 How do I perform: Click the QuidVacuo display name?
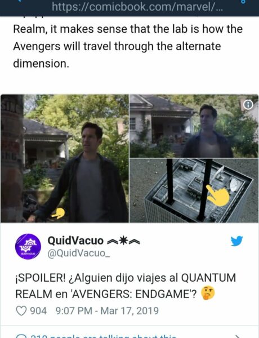(x=75, y=241)
